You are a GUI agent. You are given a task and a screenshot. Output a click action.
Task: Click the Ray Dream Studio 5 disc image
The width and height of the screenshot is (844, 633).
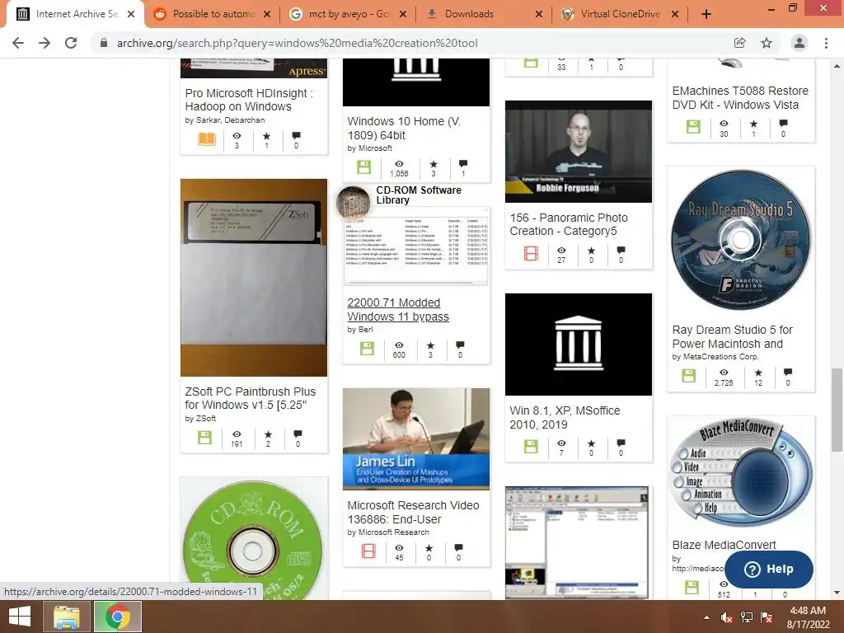[741, 240]
